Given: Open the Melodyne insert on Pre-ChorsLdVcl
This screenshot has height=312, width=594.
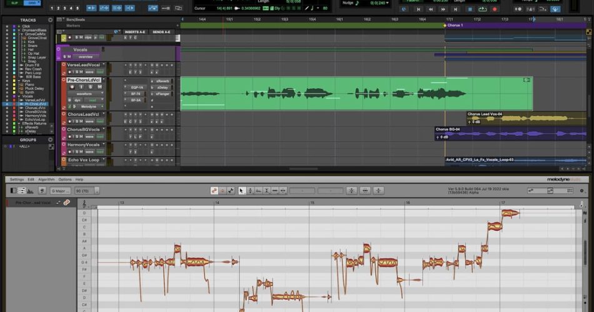Looking at the screenshot, I should [88, 107].
